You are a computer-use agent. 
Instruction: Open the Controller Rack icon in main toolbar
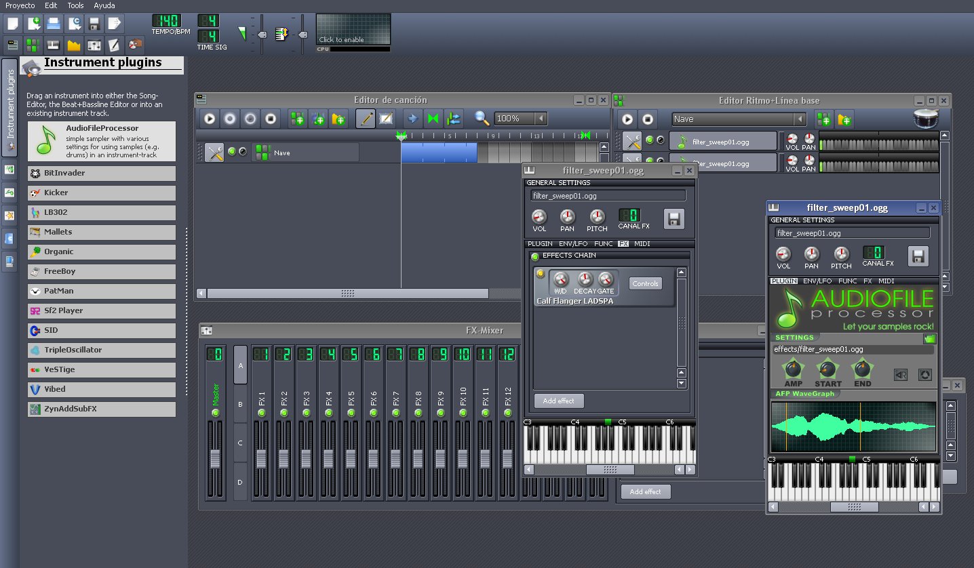[135, 45]
